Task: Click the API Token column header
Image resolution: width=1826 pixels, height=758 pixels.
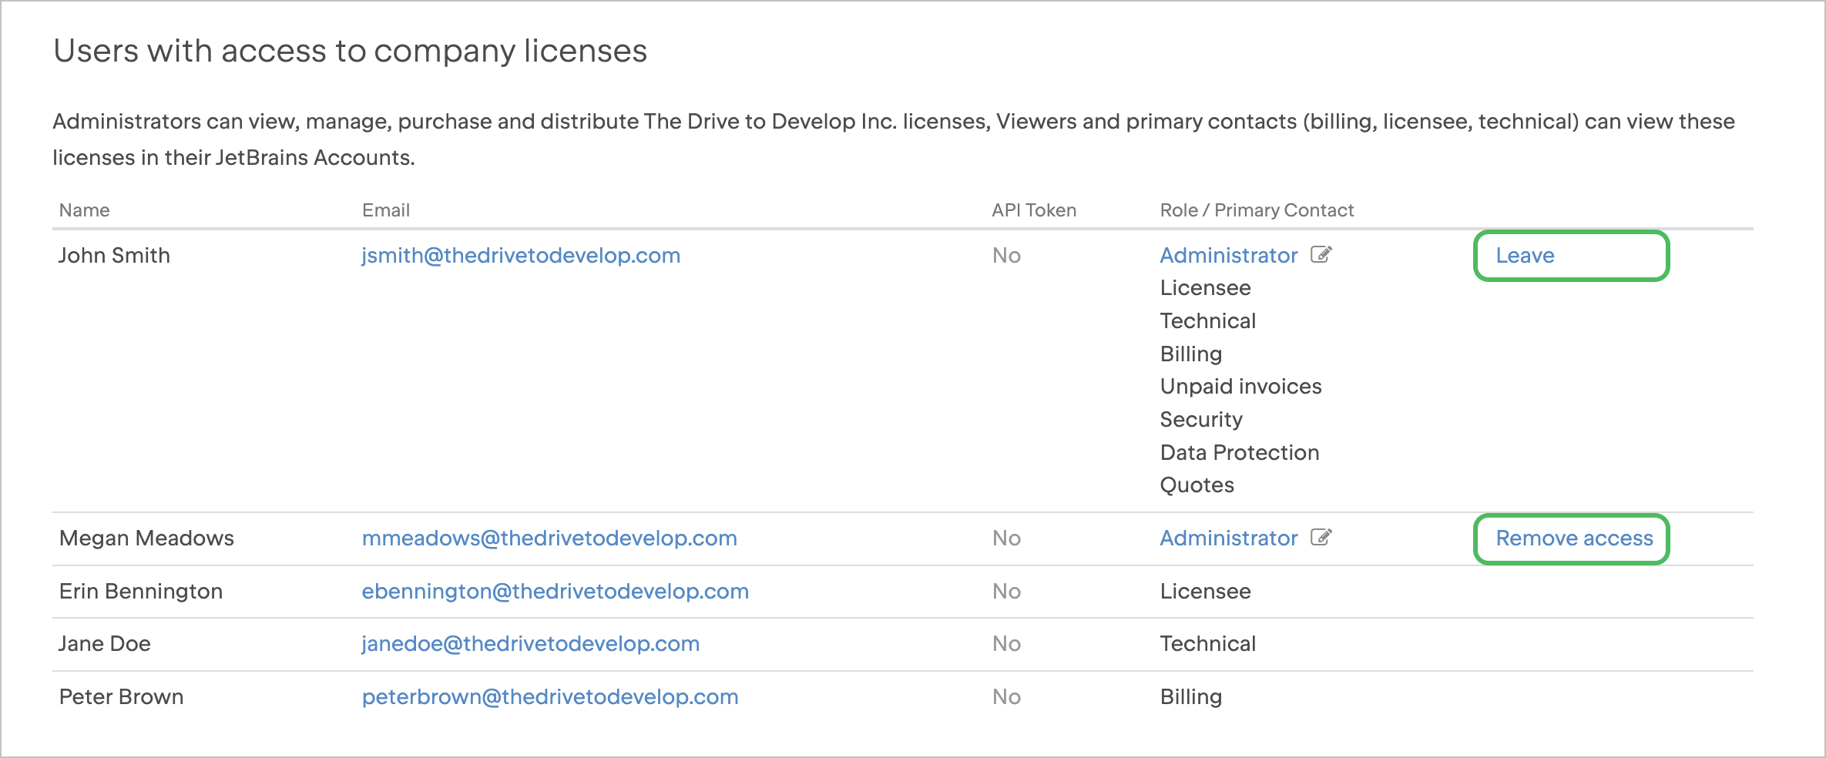Action: 1033,210
